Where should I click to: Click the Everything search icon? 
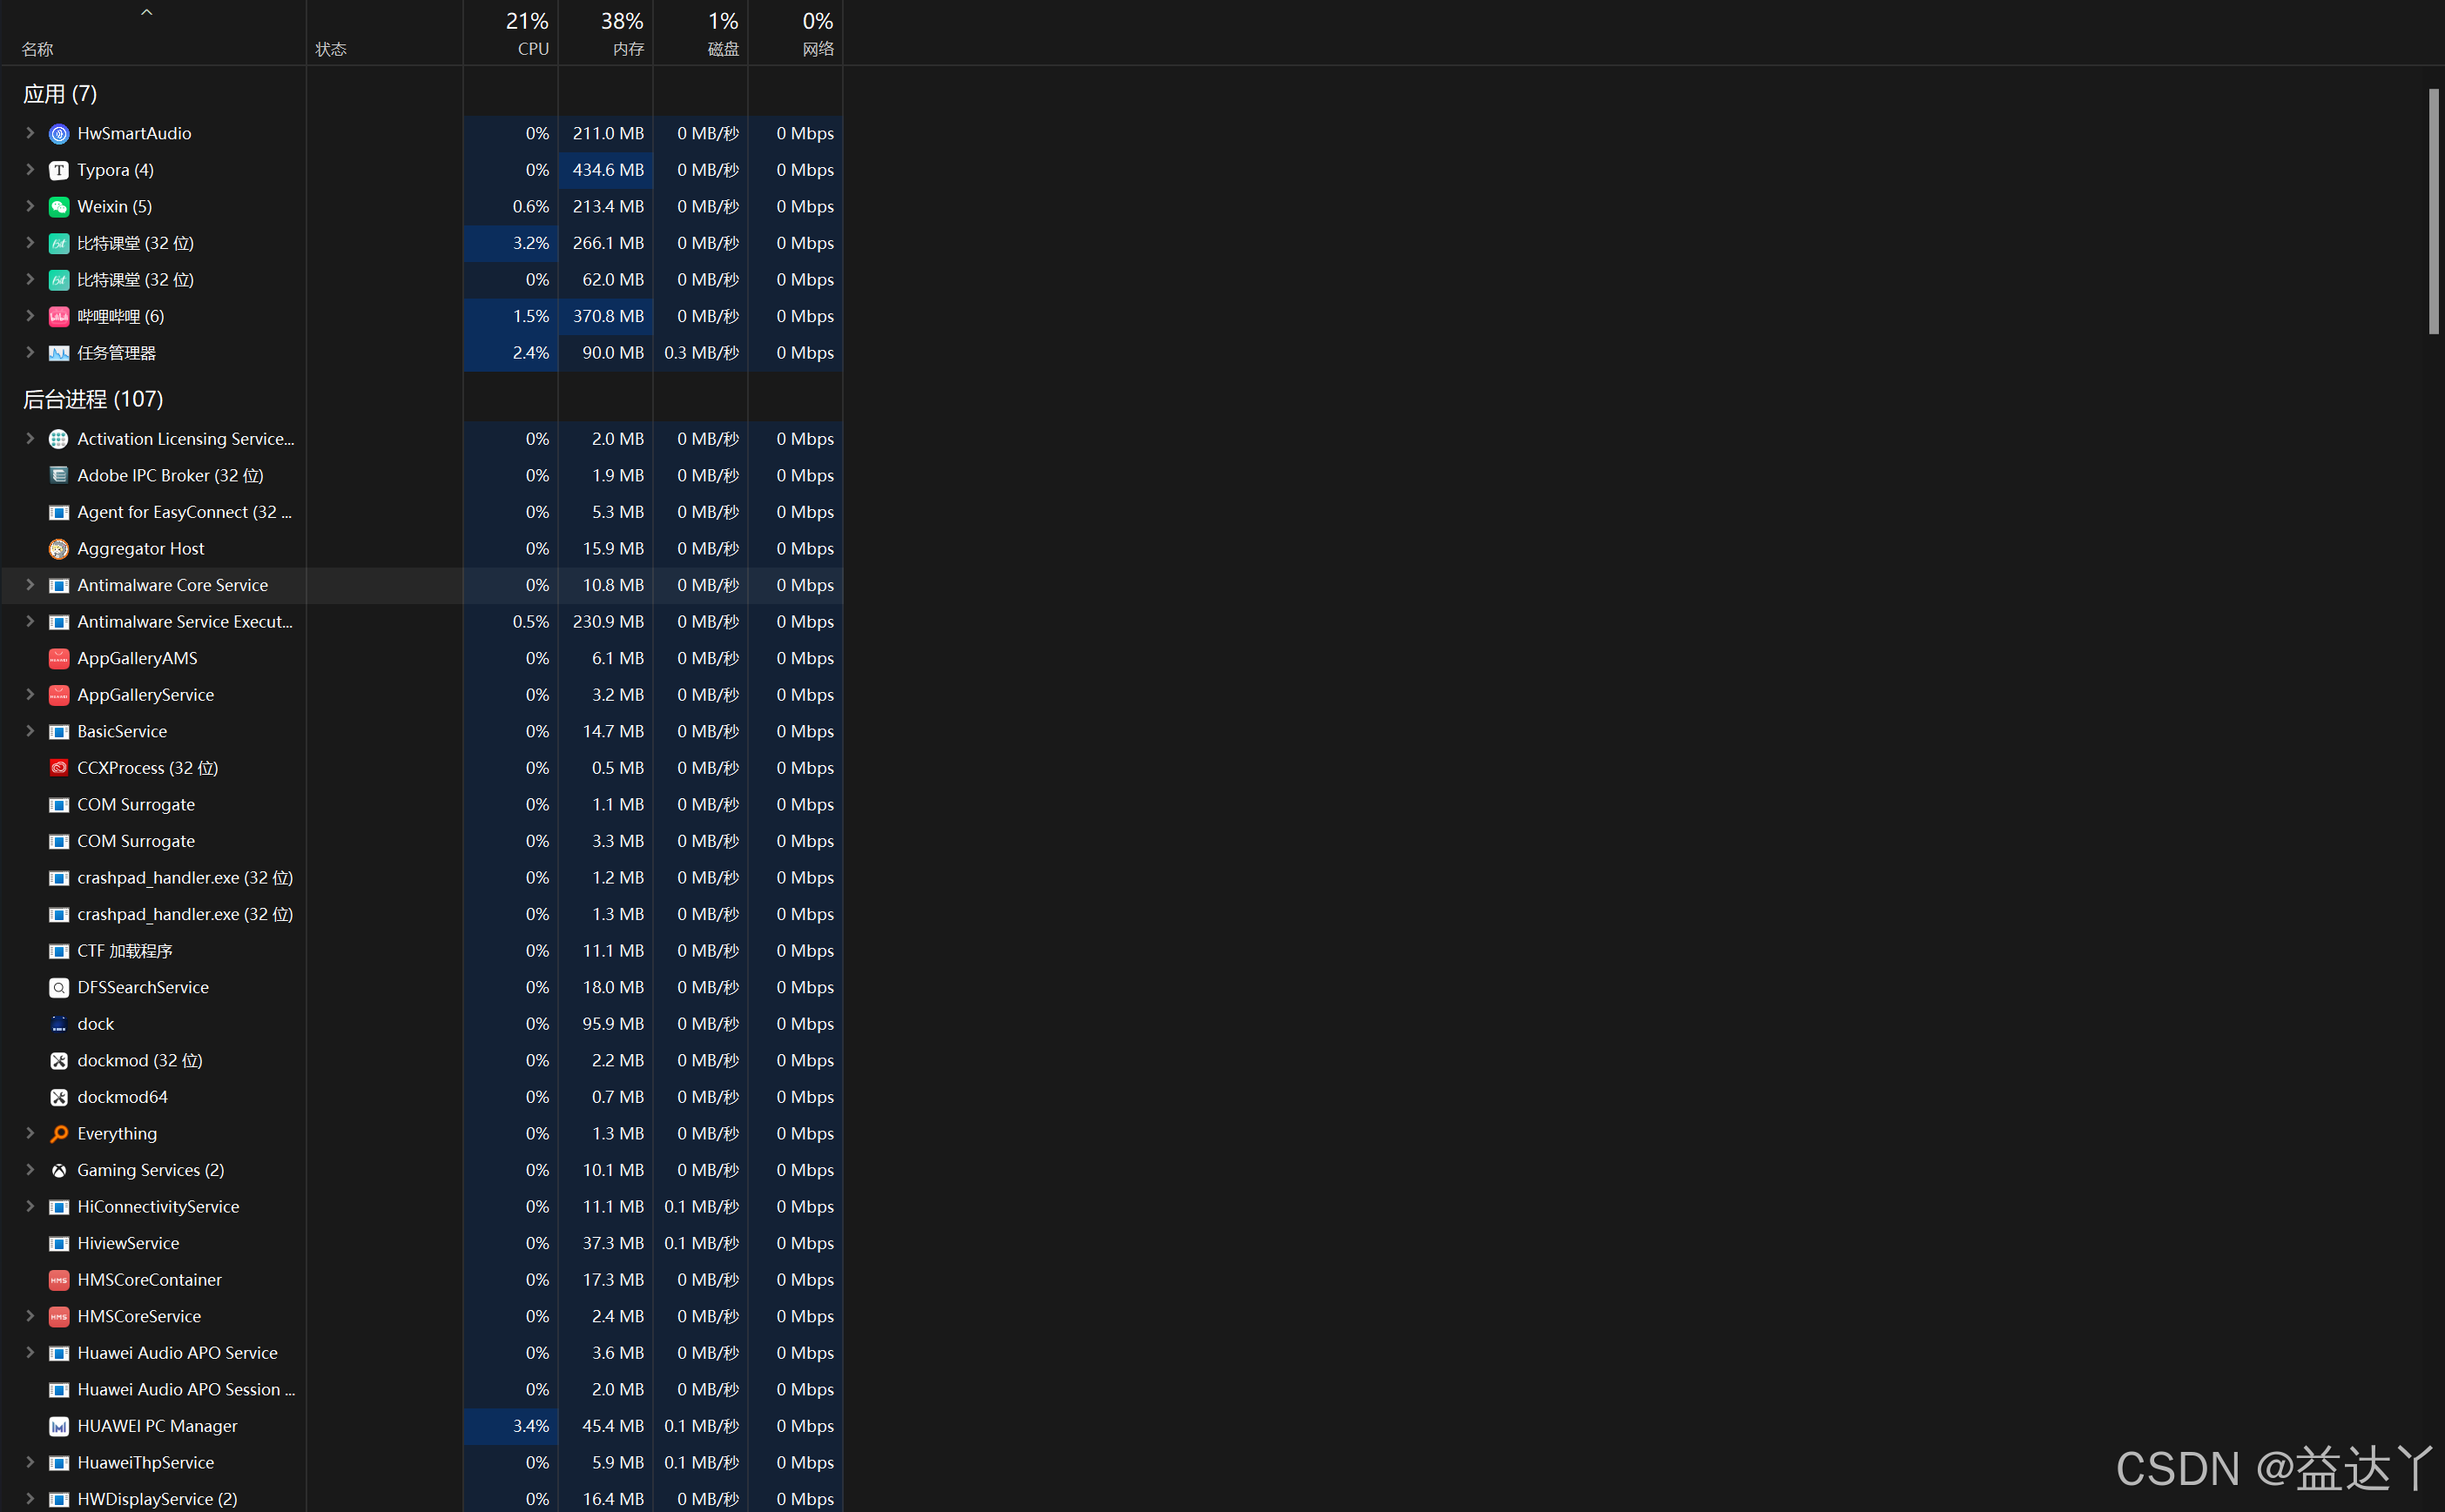pyautogui.click(x=59, y=1134)
